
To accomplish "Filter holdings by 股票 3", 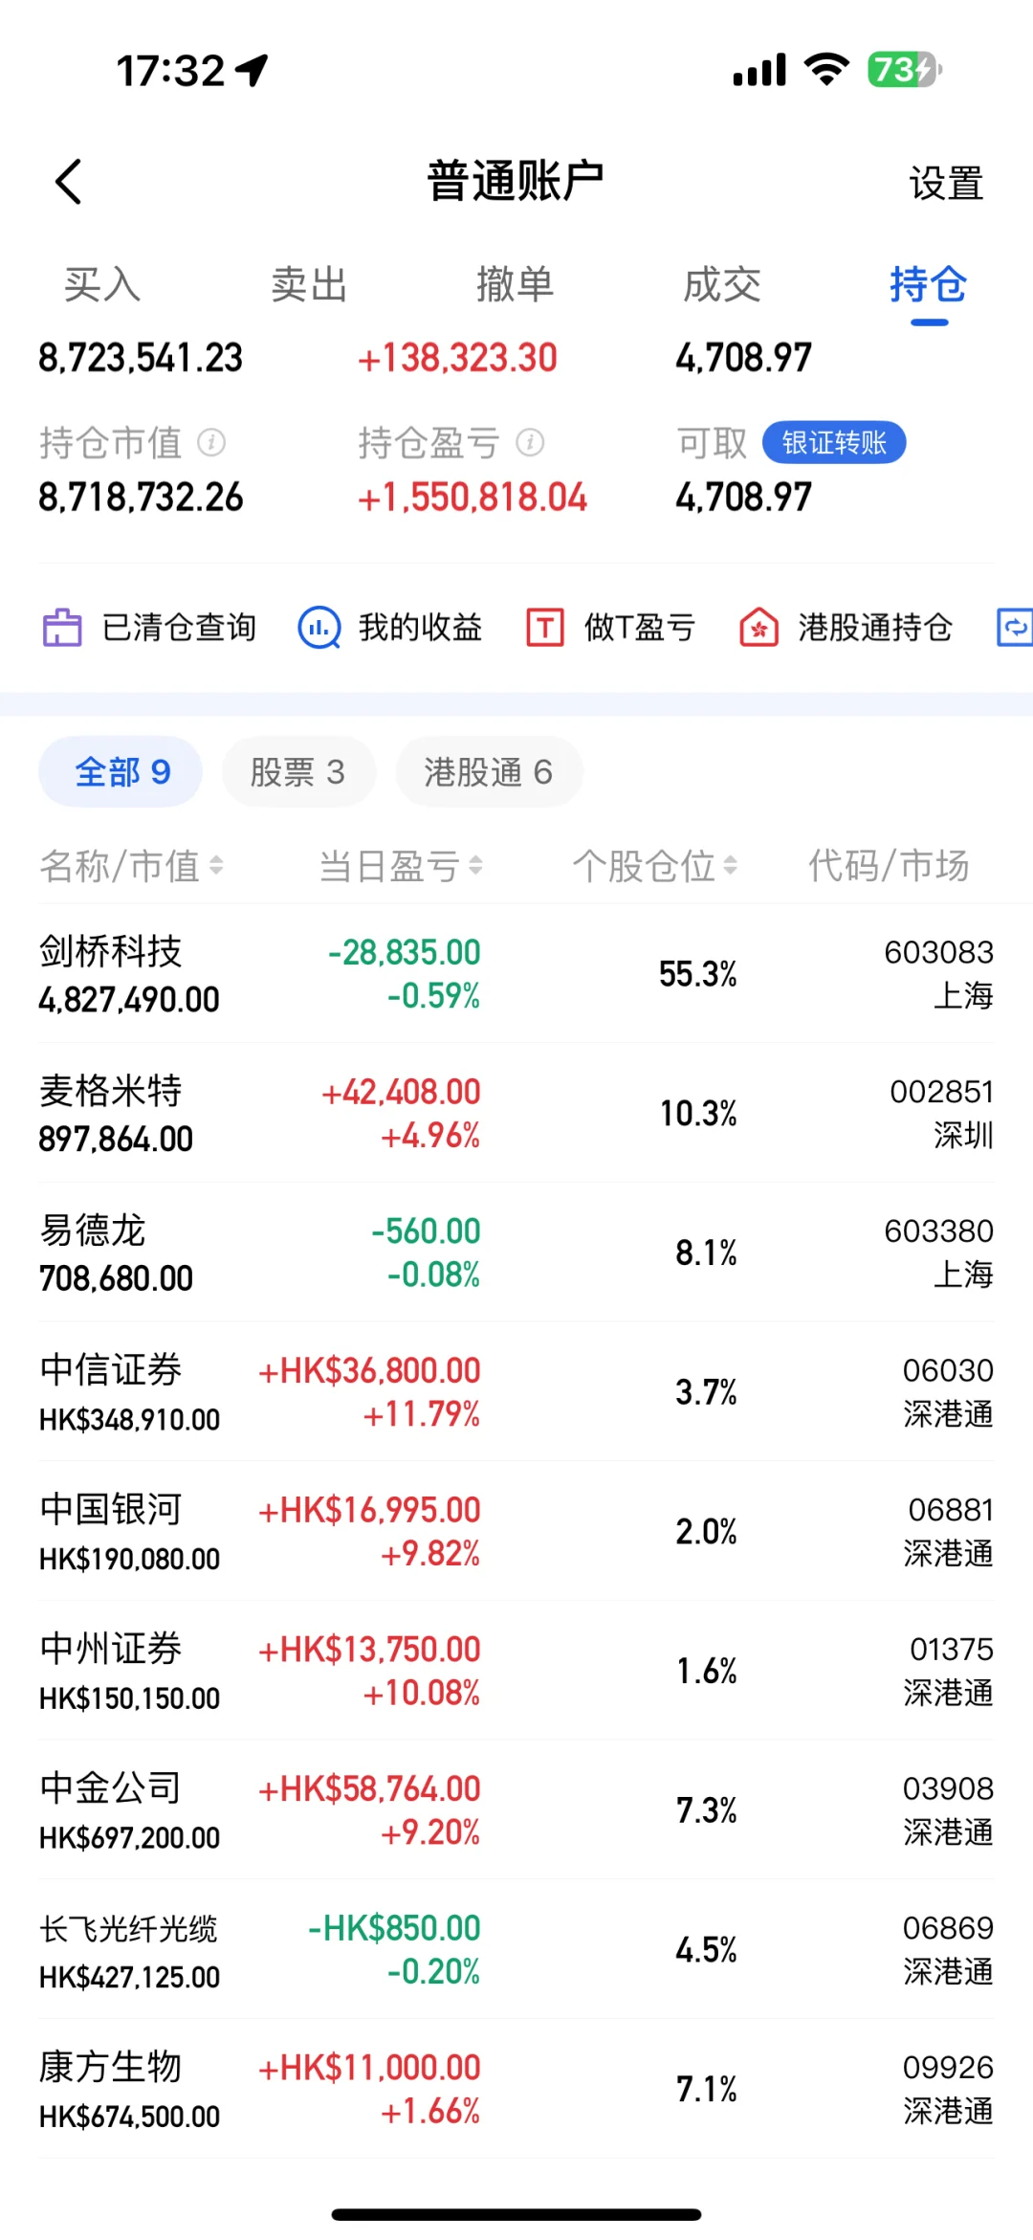I will click(298, 771).
